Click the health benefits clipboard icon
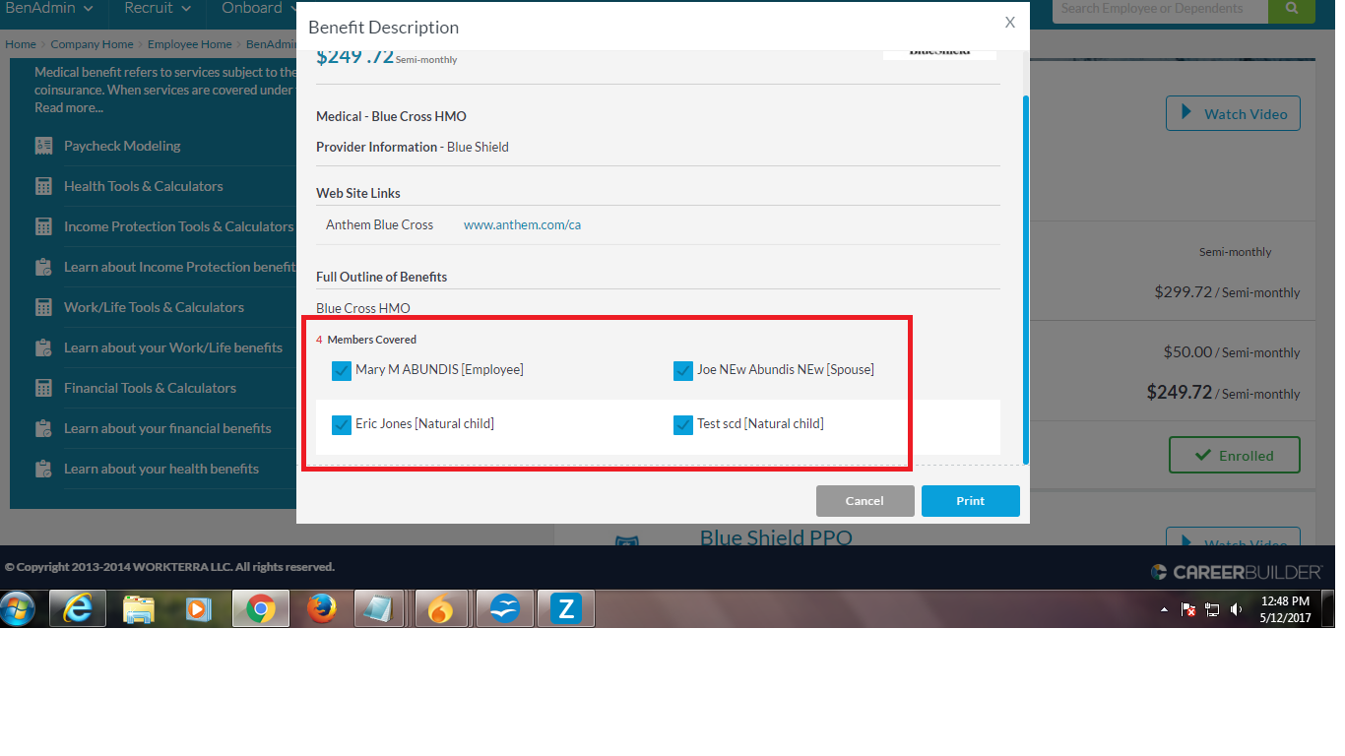Viewport: 1345px width, 756px height. 43,469
